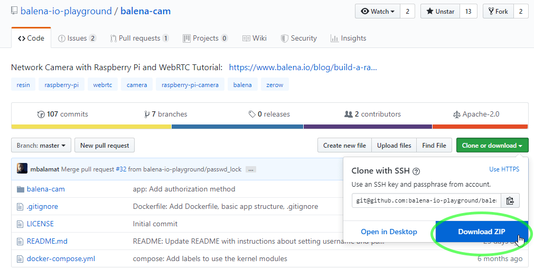The height and width of the screenshot is (269, 534).
Task: Click the Download ZIP button
Action: tap(481, 232)
